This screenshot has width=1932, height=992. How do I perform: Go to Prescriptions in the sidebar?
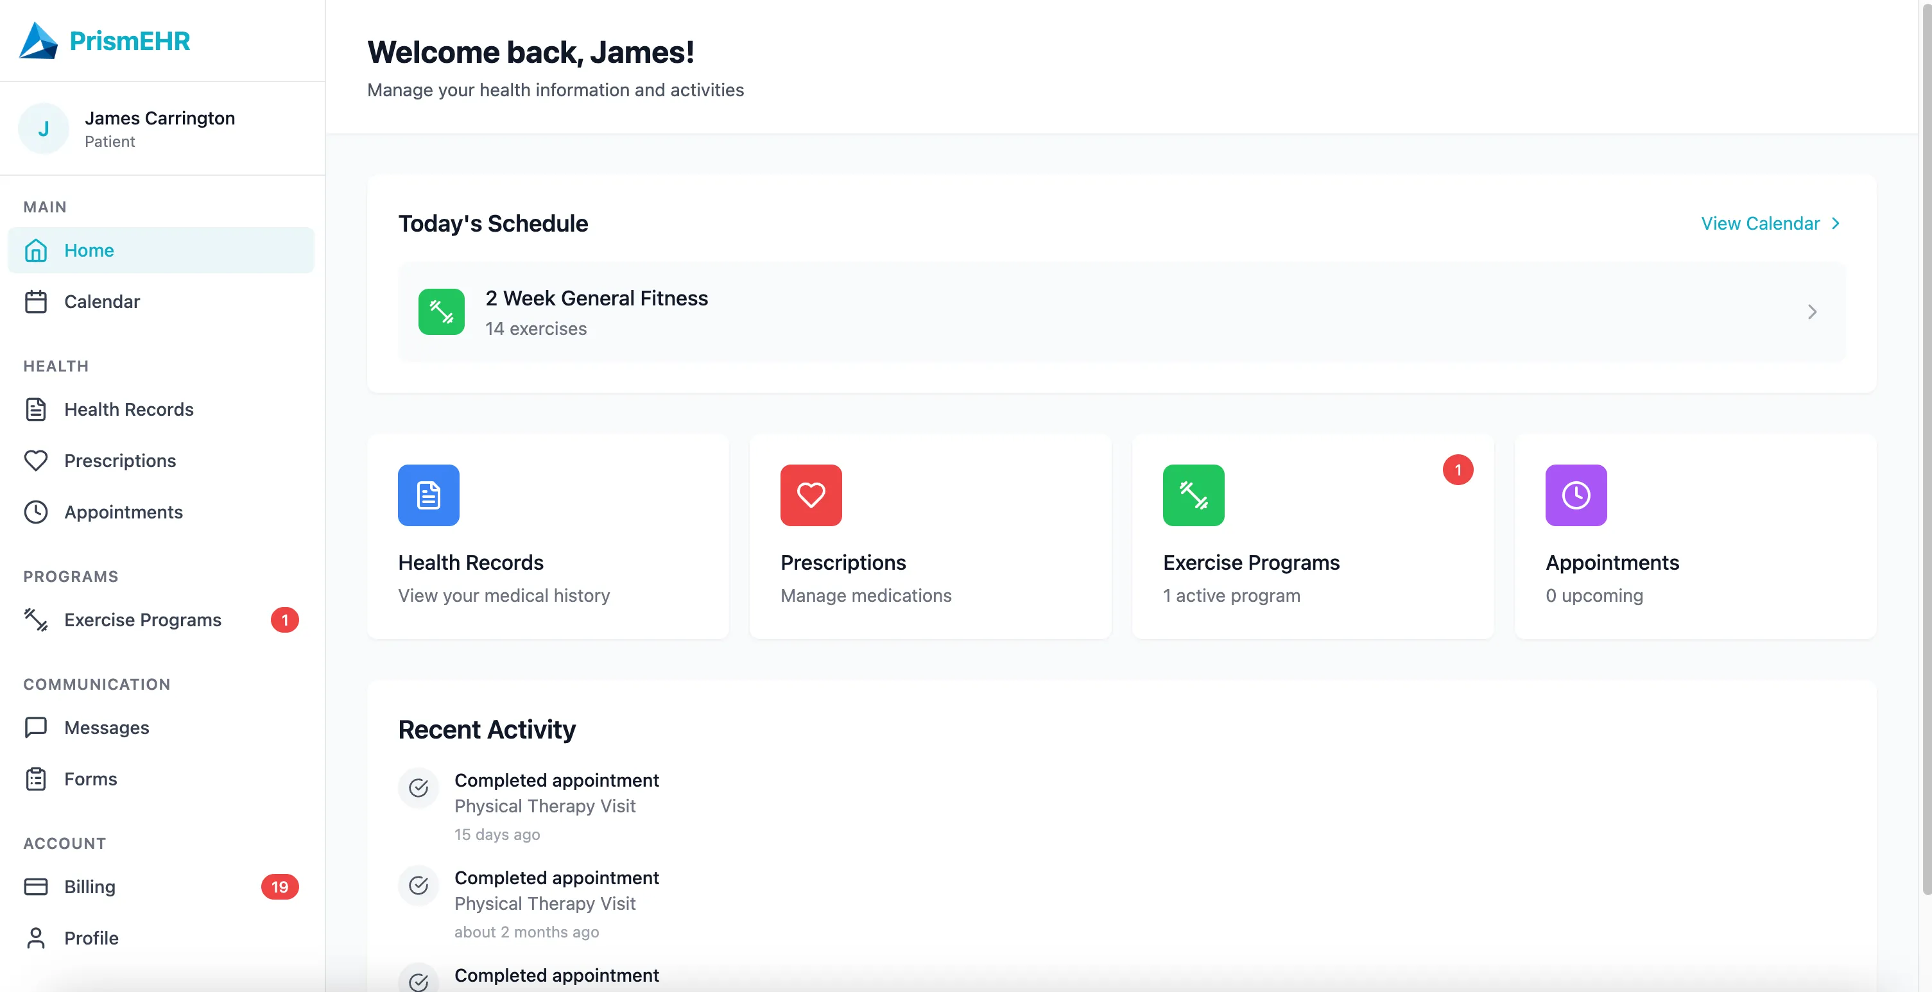click(161, 460)
